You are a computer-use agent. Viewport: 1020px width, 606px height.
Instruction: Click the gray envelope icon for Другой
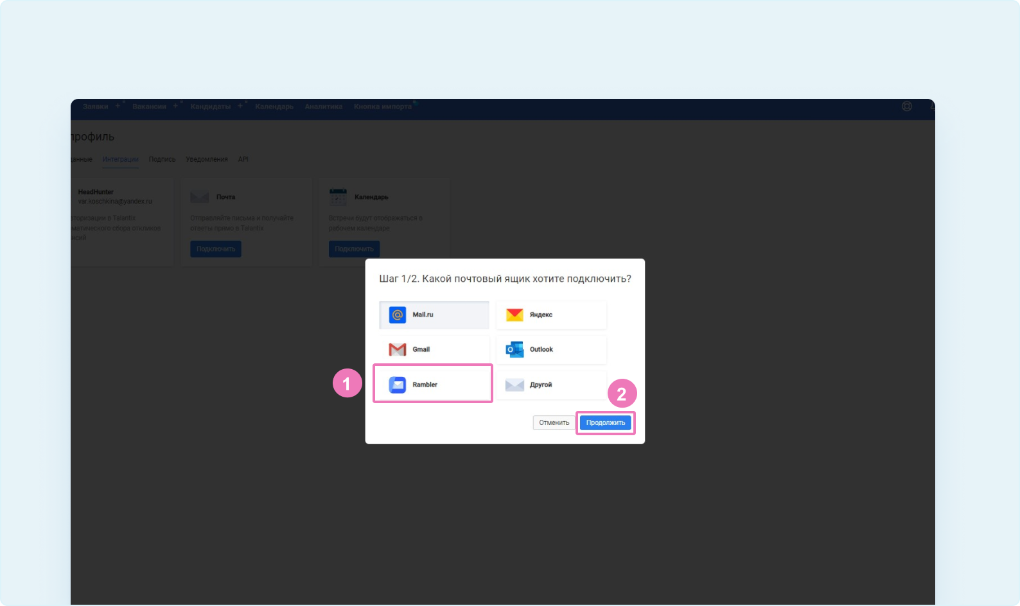tap(514, 385)
